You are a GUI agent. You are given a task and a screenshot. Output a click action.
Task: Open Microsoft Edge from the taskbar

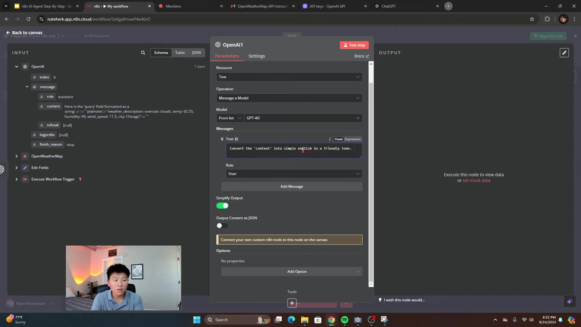click(x=291, y=320)
